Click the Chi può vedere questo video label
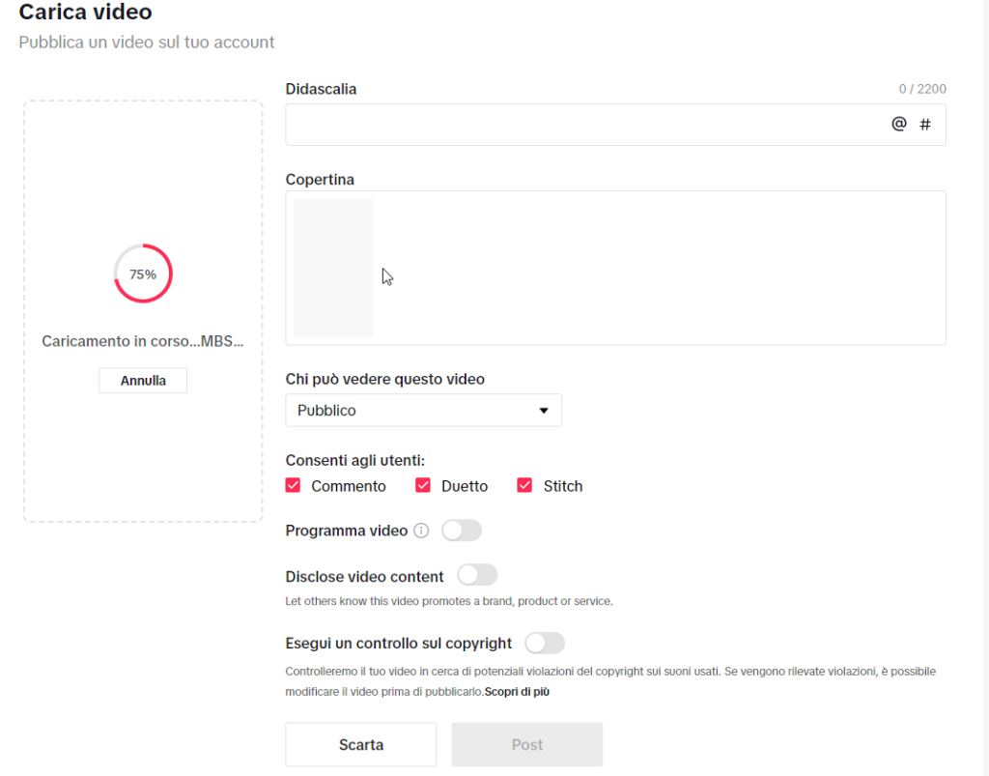The width and height of the screenshot is (989, 776). (384, 379)
